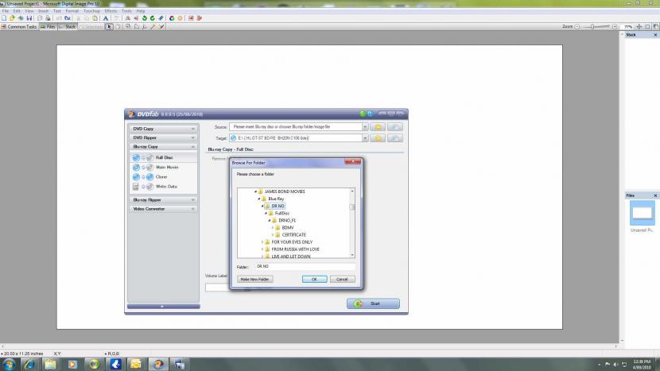
Task: Select the Text tool letter A icon
Action: [106, 18]
